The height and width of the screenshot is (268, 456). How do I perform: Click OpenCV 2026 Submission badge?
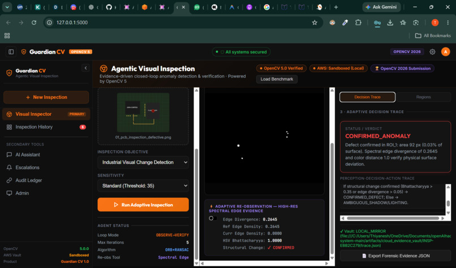coord(402,68)
